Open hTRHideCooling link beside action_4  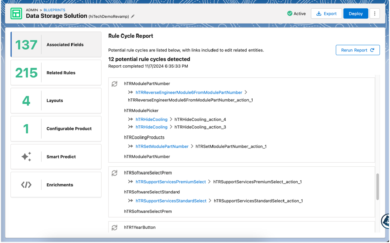(x=152, y=119)
